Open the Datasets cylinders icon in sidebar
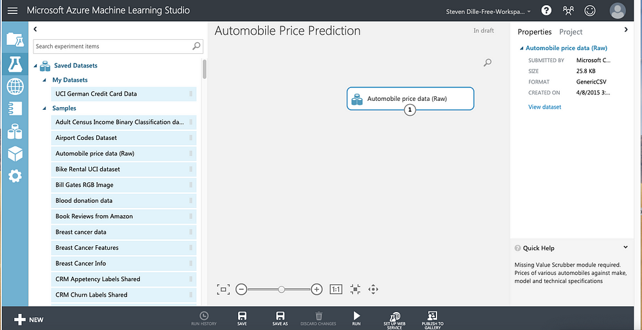Viewport: 642px width, 330px height. (x=15, y=132)
